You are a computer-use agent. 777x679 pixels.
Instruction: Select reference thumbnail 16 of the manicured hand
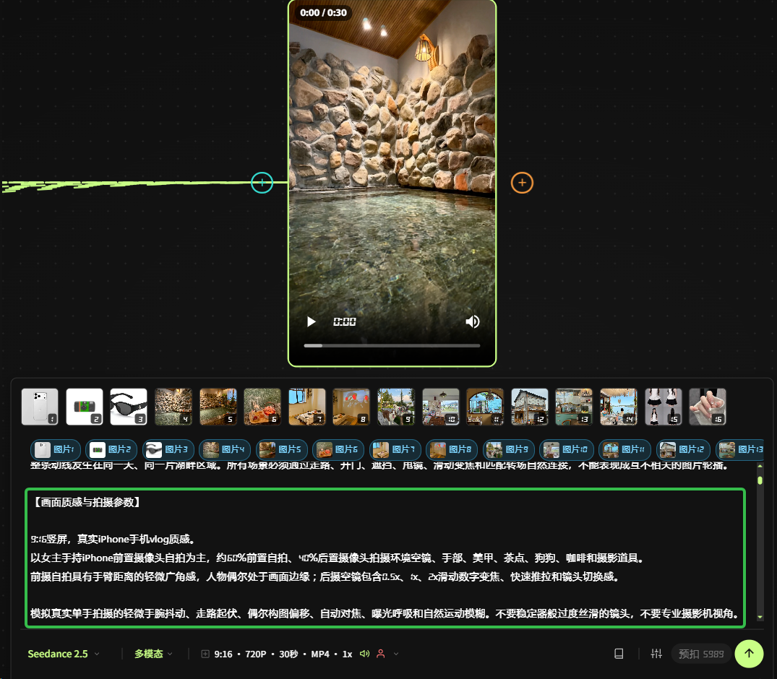tap(708, 407)
